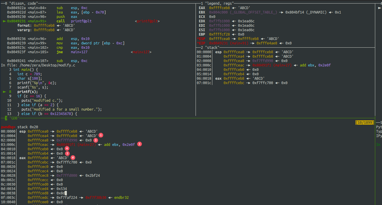Screen dimensions: 382x205
Task: Click the [10/1899] scroll position indicator
Action: pyautogui.click(x=365, y=122)
